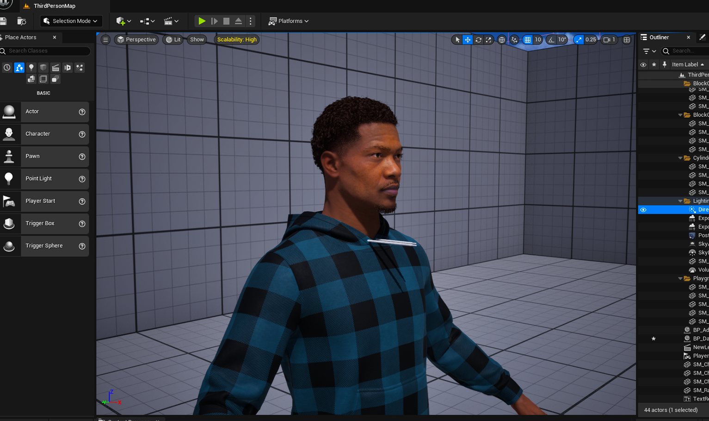Select the Trigger Box item
Image resolution: width=709 pixels, height=421 pixels.
[x=44, y=224]
